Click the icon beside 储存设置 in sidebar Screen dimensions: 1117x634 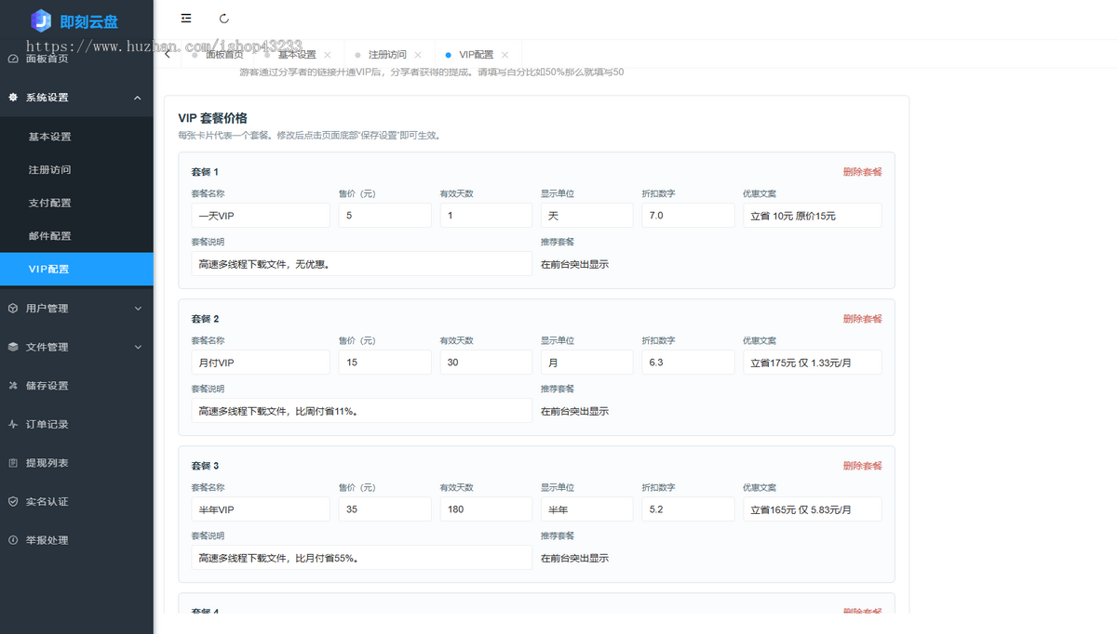coord(13,386)
